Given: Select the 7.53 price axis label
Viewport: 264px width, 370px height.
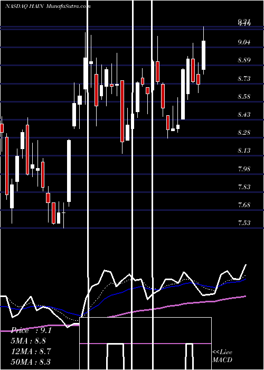Looking at the screenshot, I should (244, 223).
